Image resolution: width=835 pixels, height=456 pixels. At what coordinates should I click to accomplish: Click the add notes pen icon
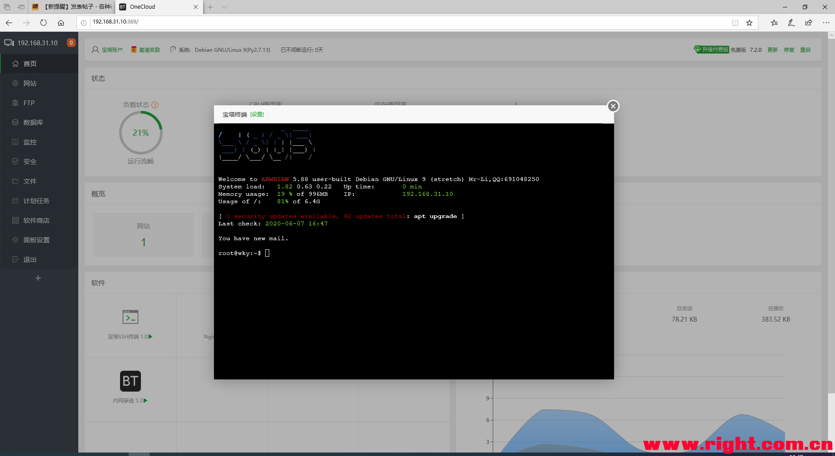792,23
